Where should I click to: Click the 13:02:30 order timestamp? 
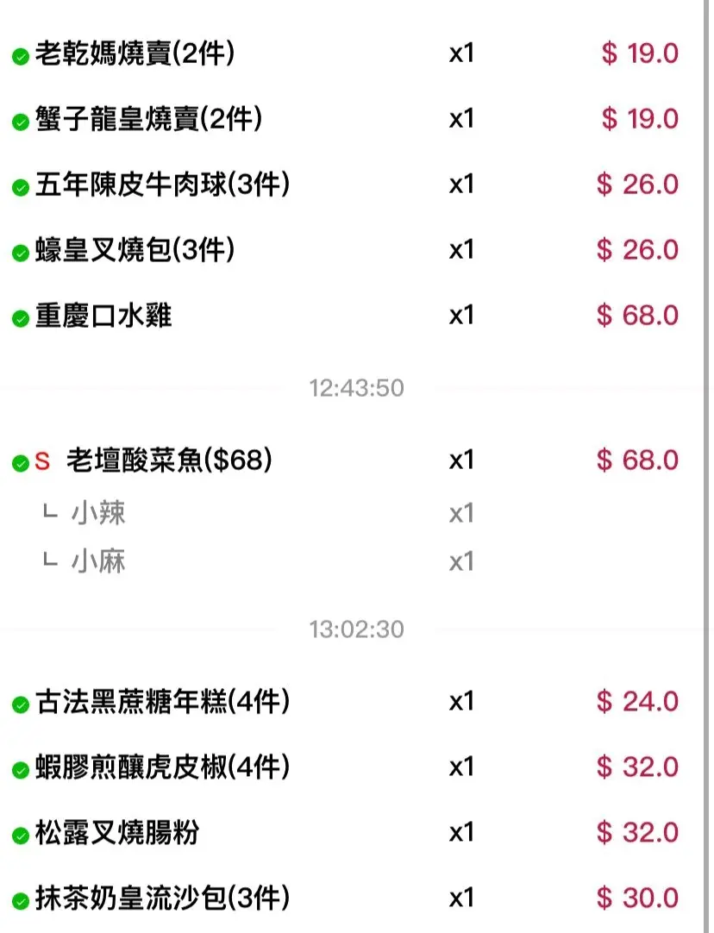point(356,629)
